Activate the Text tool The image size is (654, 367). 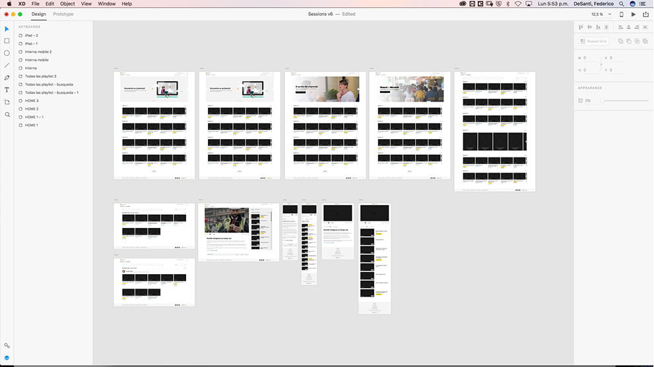7,90
